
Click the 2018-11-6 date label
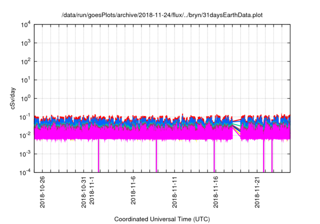point(133,190)
